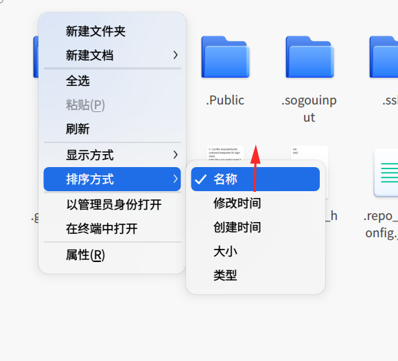Image resolution: width=398 pixels, height=361 pixels.
Task: Select 在终端中打开 menu entry
Action: point(112,228)
